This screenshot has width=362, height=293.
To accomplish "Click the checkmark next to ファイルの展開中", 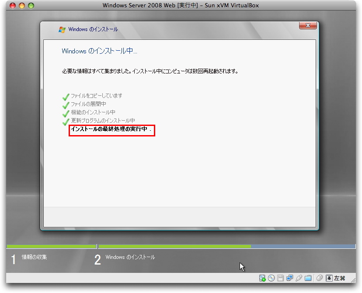I will (x=66, y=105).
